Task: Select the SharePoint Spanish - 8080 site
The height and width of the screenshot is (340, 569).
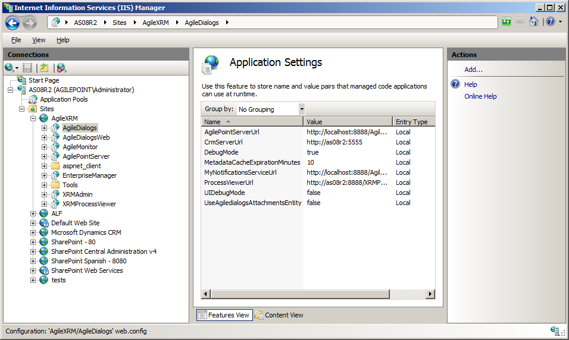Action: pos(89,261)
